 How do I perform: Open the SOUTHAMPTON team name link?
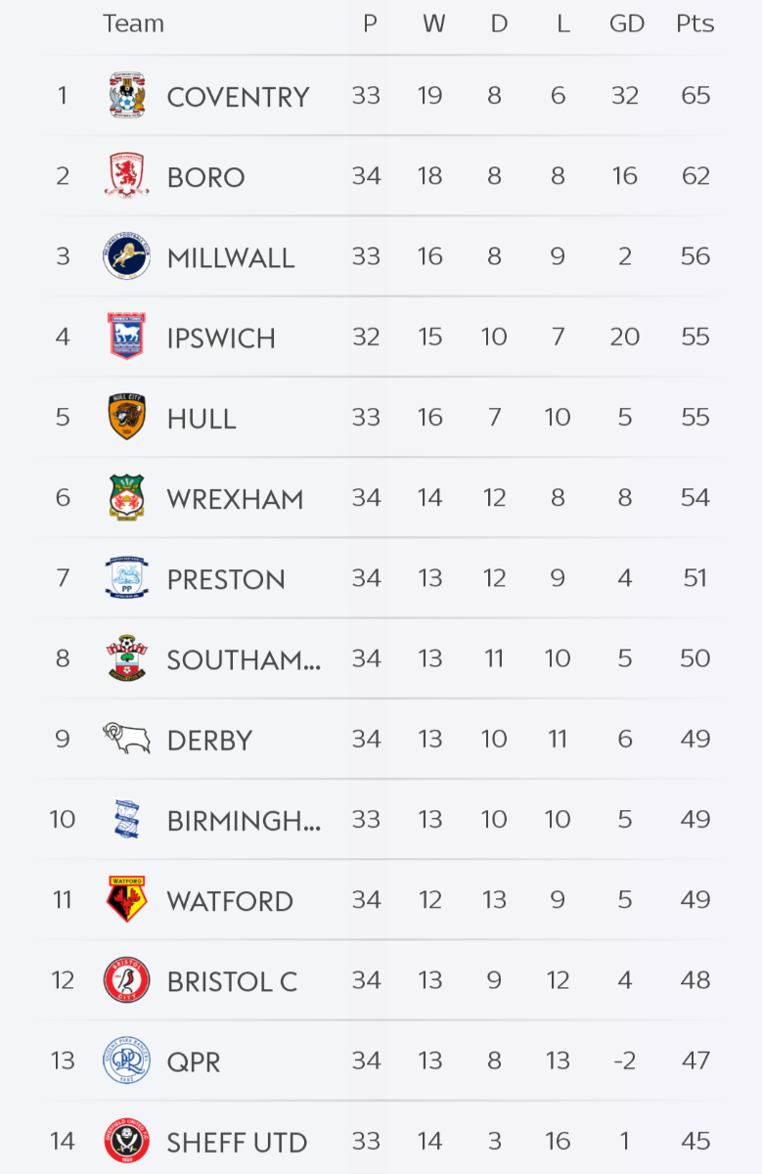244,659
